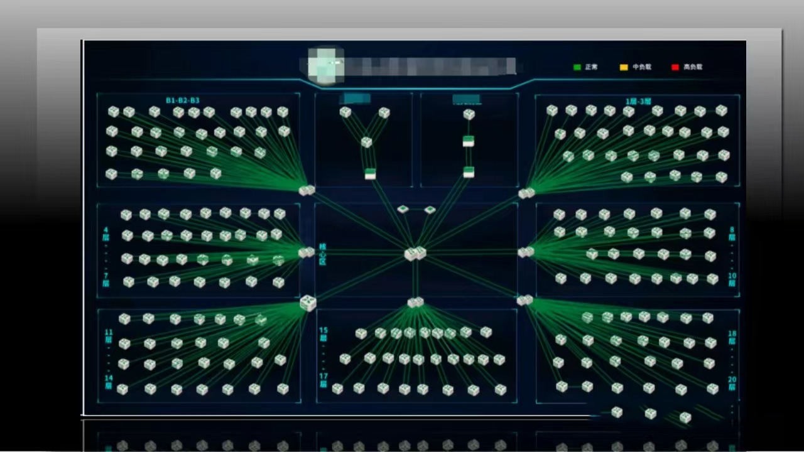Screen dimensions: 804x452
Task: Select the 15层-17层 aggregation switch node
Action: pyautogui.click(x=415, y=302)
